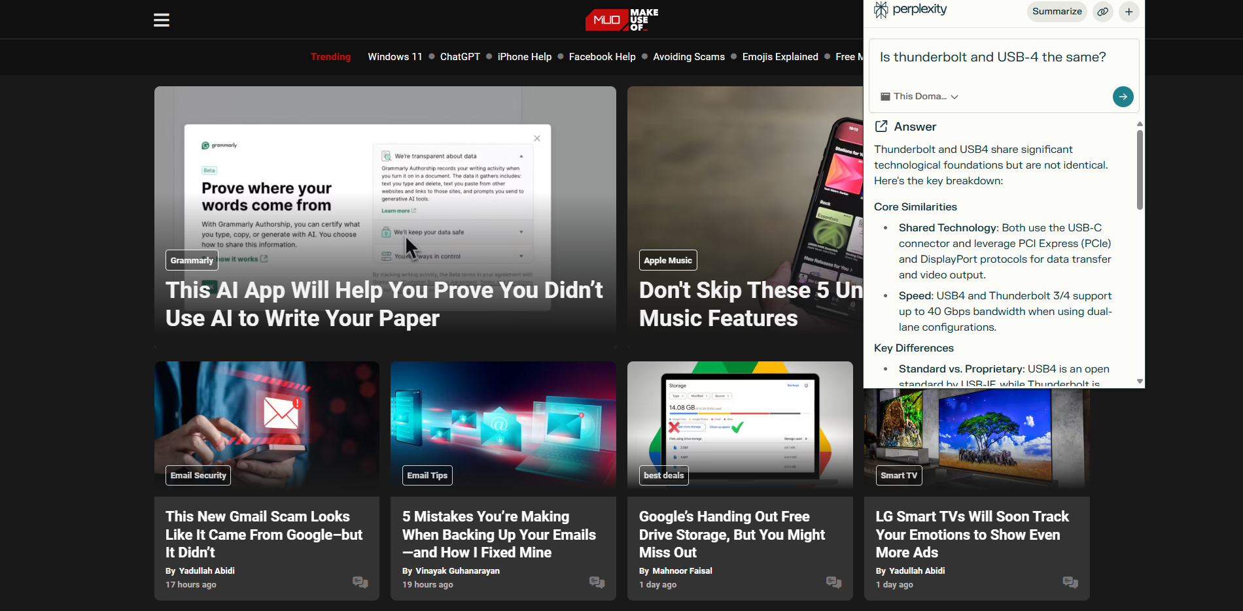Click the Apple Music category tag
Image resolution: width=1243 pixels, height=611 pixels.
coord(668,260)
